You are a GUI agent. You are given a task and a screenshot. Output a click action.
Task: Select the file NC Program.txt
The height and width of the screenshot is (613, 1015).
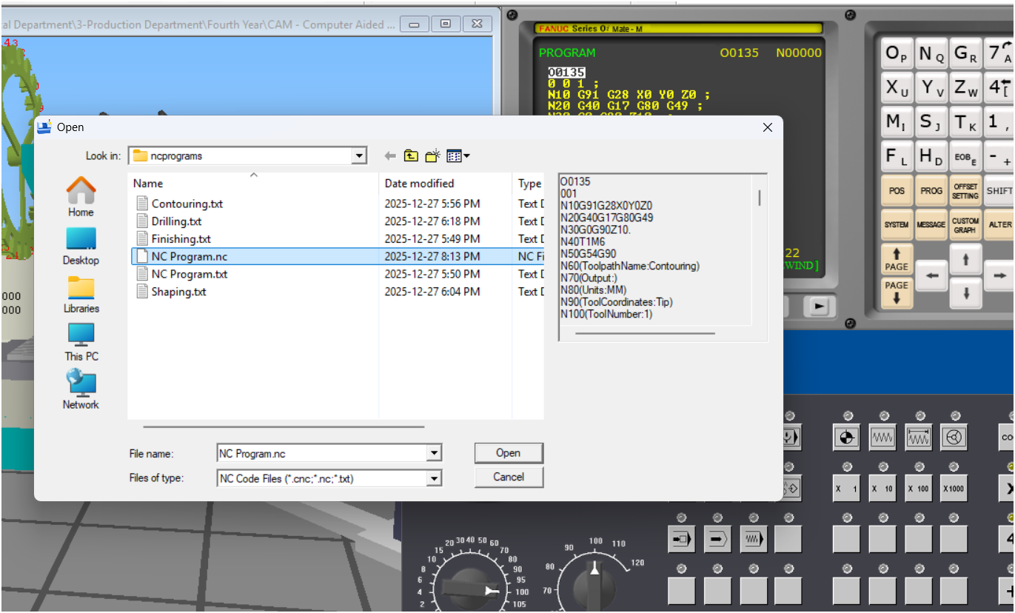tap(190, 274)
